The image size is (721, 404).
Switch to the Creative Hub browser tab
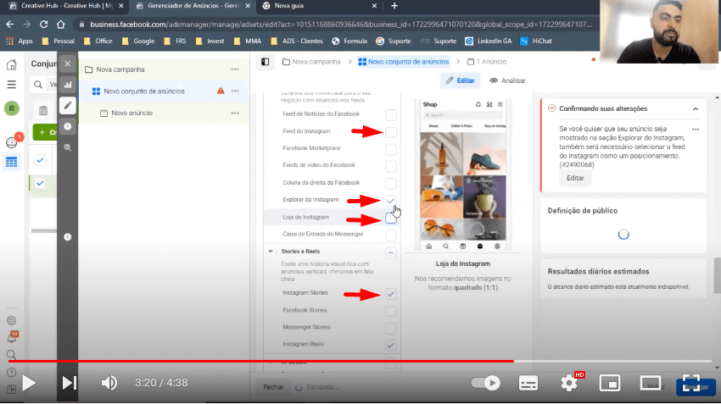click(67, 6)
